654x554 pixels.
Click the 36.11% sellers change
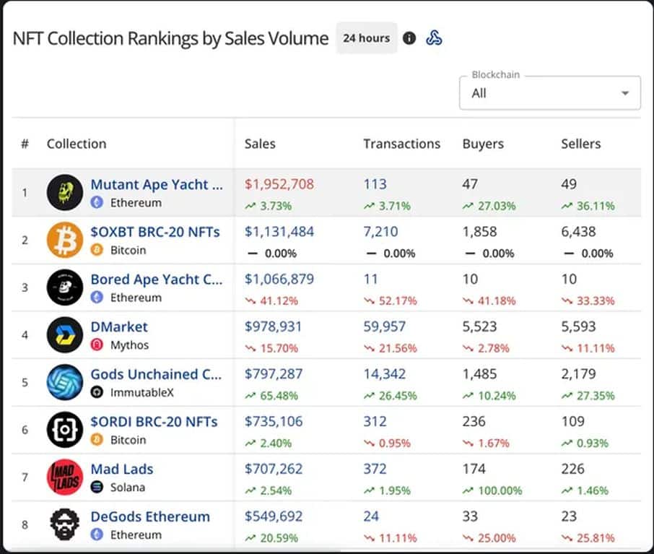click(588, 206)
